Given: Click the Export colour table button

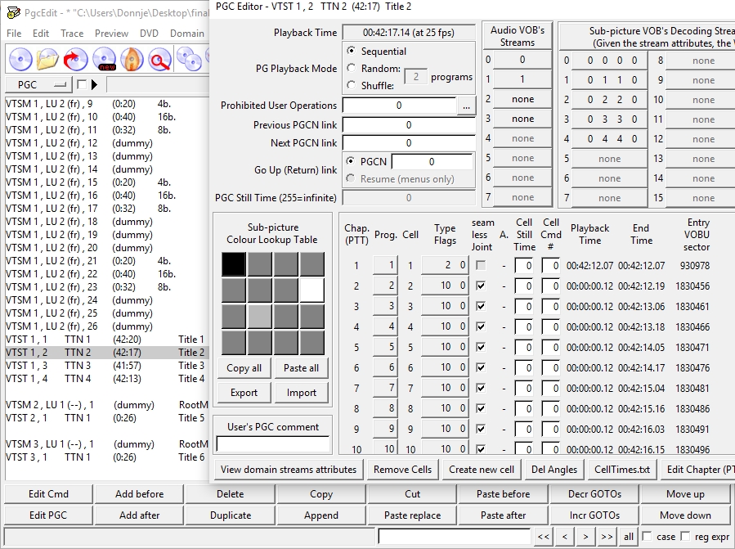Looking at the screenshot, I should point(244,393).
